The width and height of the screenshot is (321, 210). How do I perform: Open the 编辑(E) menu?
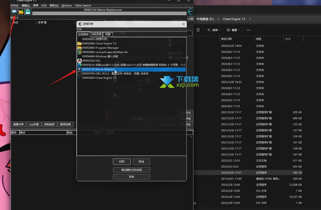click(x=26, y=5)
